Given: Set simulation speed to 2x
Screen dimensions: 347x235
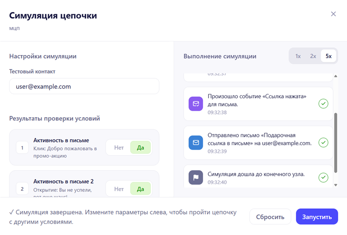Looking at the screenshot, I should point(313,56).
